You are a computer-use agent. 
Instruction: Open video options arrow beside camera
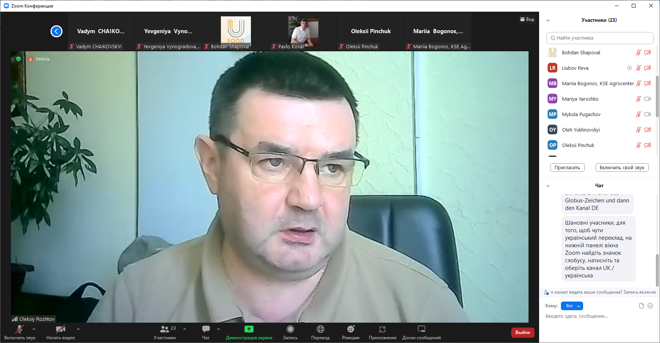click(x=78, y=329)
